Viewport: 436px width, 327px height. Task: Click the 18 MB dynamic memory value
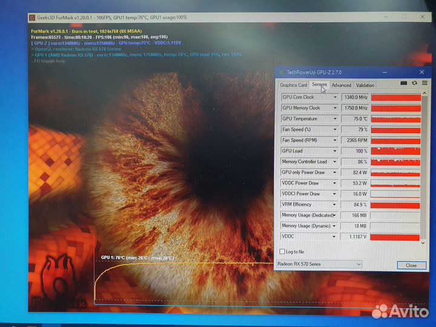(x=354, y=226)
